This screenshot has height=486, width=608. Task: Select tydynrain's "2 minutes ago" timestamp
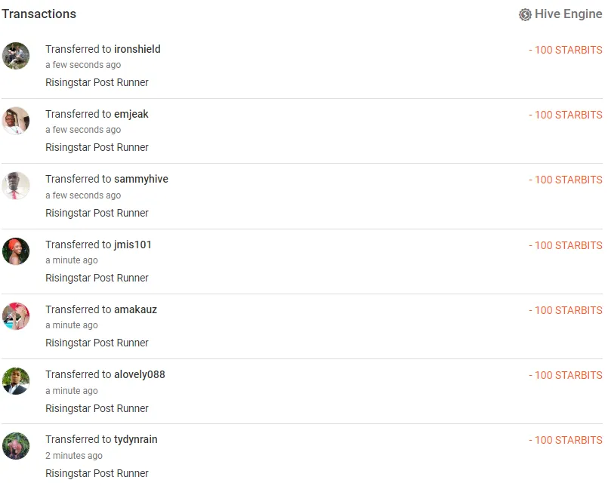74,456
